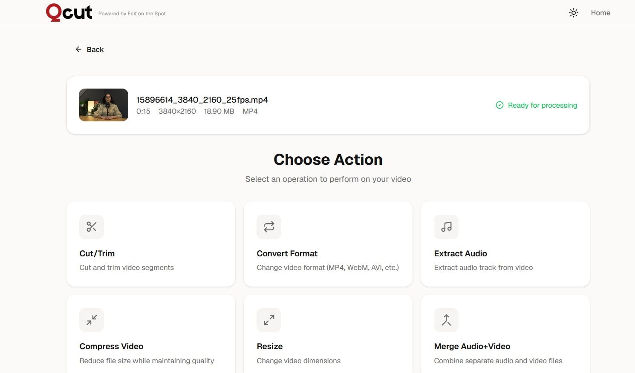The image size is (635, 373).
Task: Choose the Cut/Trim action title
Action: point(97,253)
